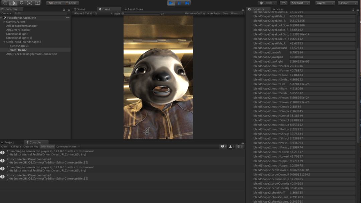
Task: Click the Hierarchy search field
Action: 40,14
